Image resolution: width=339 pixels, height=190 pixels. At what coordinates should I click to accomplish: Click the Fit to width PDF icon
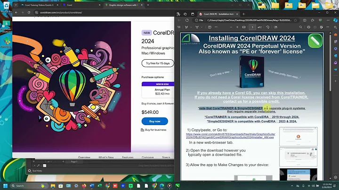click(x=244, y=27)
